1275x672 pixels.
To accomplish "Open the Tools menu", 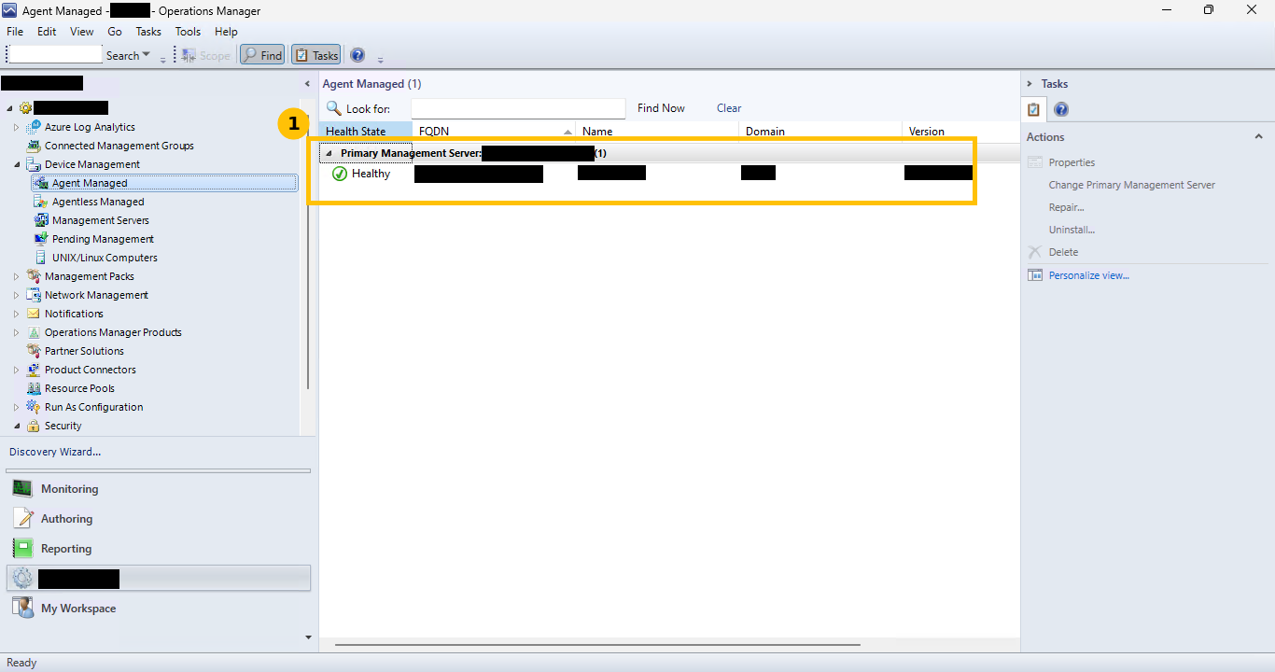I will point(188,32).
